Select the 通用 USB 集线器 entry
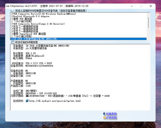Image resolution: width=161 pixels, height=128 pixels. pyautogui.click(x=23, y=19)
